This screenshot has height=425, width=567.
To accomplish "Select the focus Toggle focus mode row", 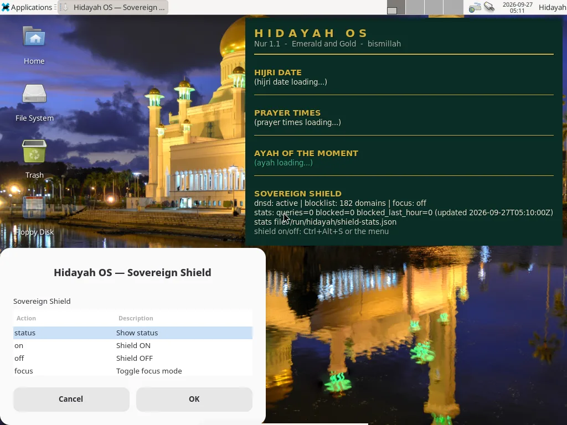I will 133,371.
